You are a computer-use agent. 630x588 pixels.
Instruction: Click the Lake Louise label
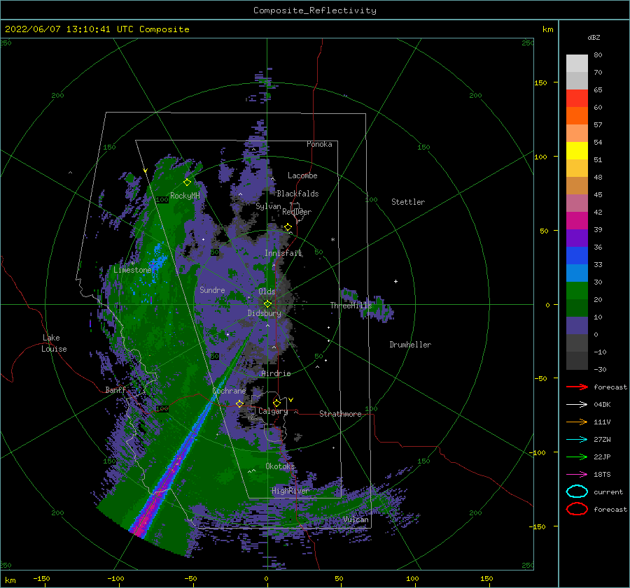tap(54, 343)
